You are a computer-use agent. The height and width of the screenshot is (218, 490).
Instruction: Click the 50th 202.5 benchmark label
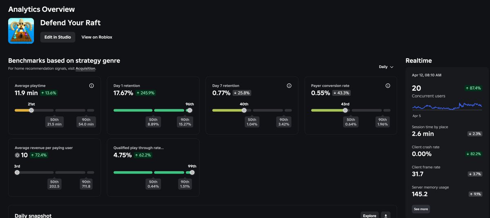(54, 184)
